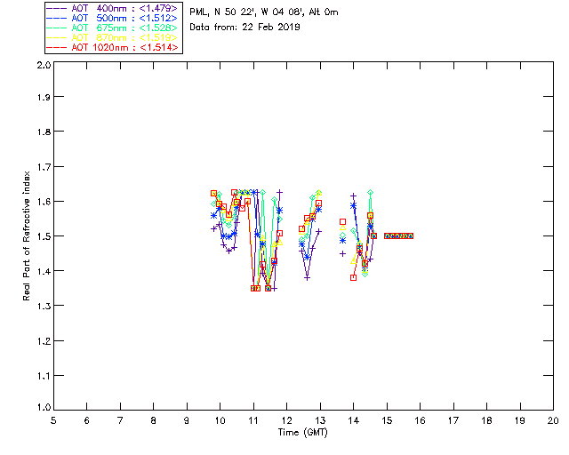Click the isolated red square marker near 1.38
Image resolution: width=569 pixels, height=455 pixels.
[x=354, y=278]
